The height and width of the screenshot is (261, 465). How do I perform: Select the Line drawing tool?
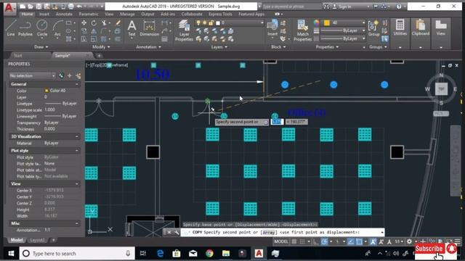pyautogui.click(x=11, y=28)
